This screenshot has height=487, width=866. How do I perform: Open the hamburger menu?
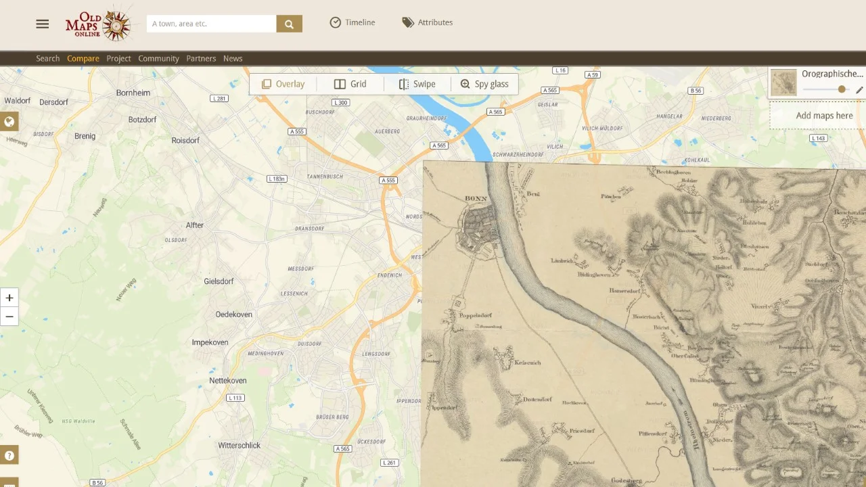tap(43, 24)
